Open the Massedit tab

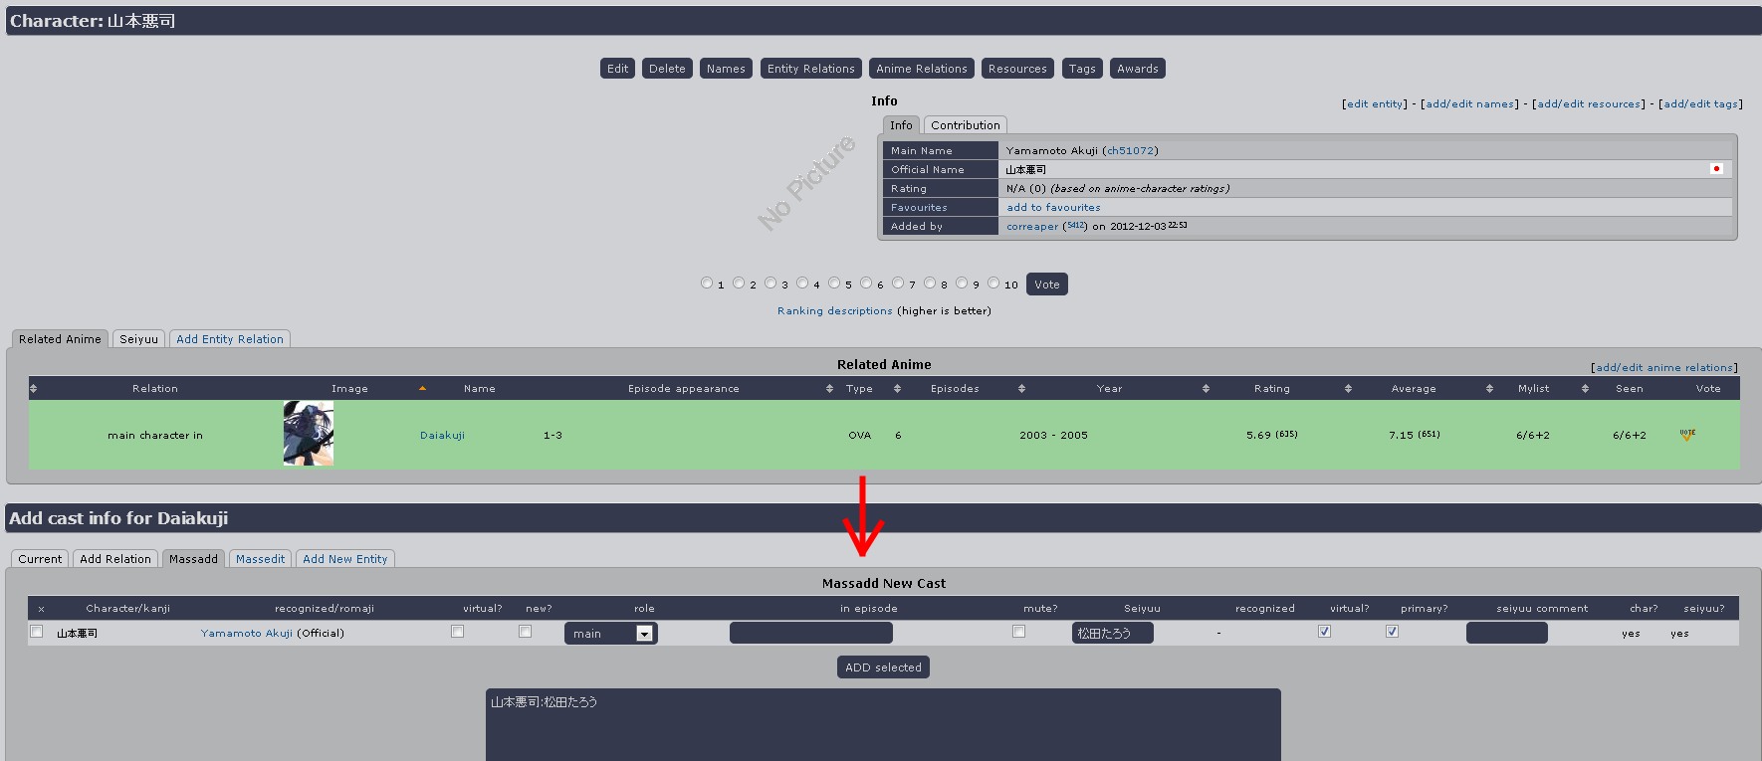point(260,559)
